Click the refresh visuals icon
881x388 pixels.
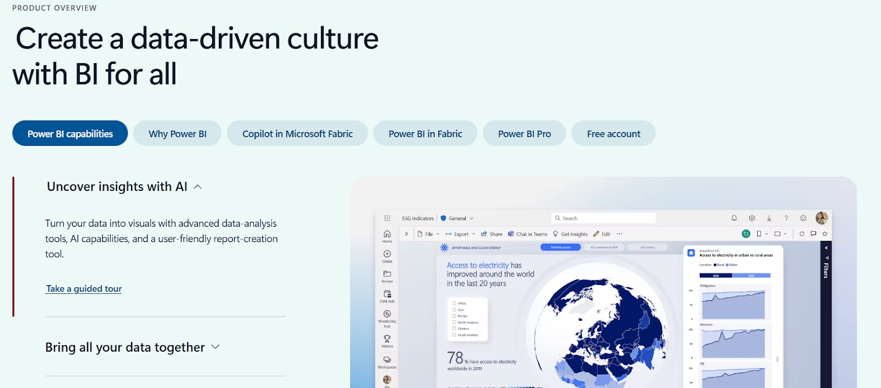coord(802,234)
